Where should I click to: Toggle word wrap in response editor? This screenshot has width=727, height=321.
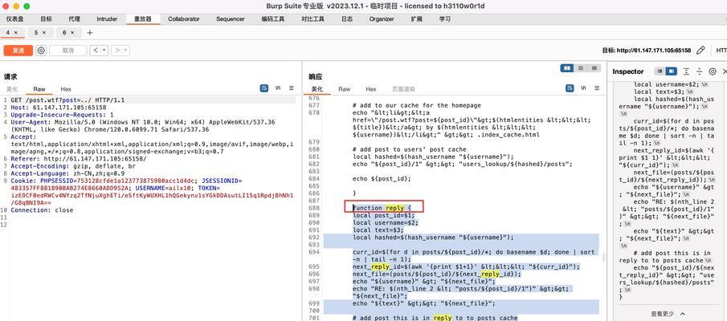(570, 88)
